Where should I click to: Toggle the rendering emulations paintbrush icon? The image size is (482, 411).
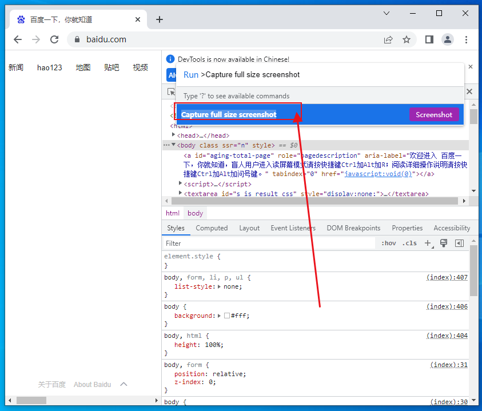[x=444, y=243]
